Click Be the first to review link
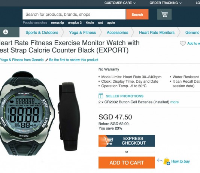 [74, 60]
